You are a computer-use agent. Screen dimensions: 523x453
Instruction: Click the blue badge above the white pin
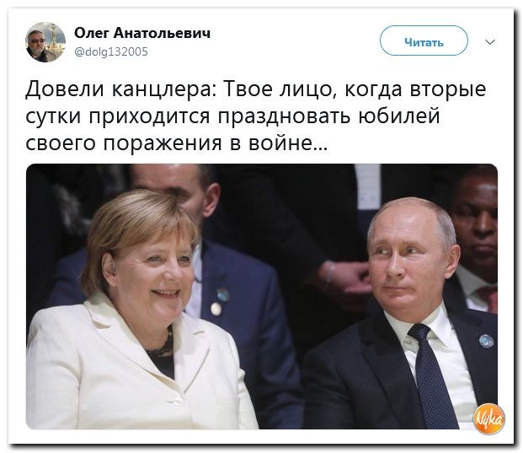[x=222, y=295]
